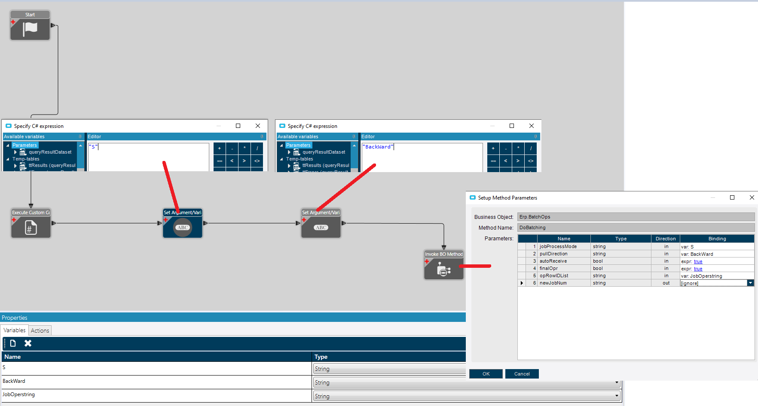Pin the Available variables panel in "BackWard" window

coord(354,136)
